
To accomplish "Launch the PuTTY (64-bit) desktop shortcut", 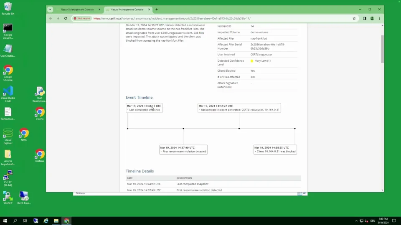I will [8, 178].
